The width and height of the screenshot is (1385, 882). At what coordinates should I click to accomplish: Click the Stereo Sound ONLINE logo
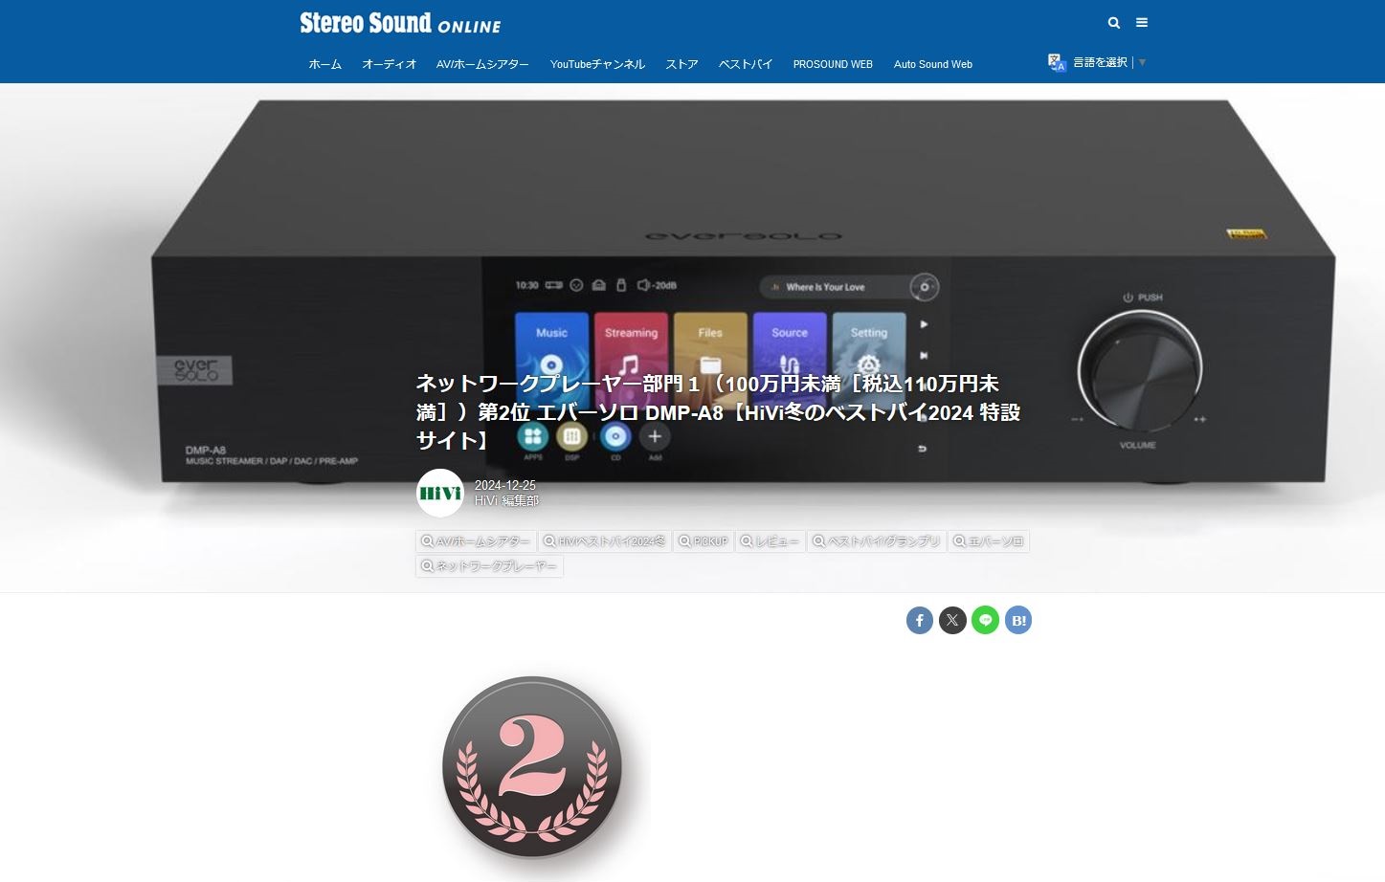(x=400, y=23)
